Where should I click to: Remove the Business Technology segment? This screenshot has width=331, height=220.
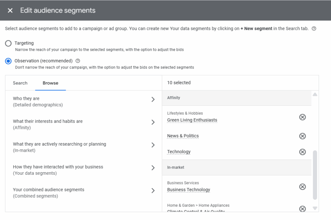pos(303,187)
